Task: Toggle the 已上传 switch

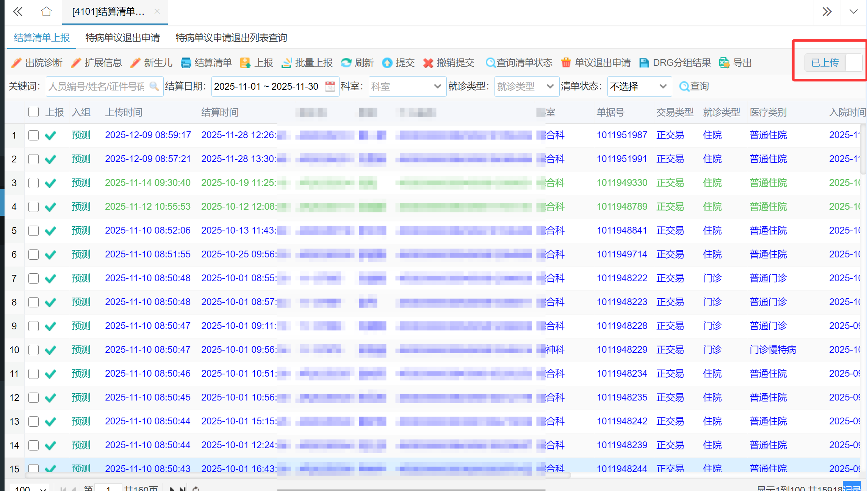Action: click(834, 63)
